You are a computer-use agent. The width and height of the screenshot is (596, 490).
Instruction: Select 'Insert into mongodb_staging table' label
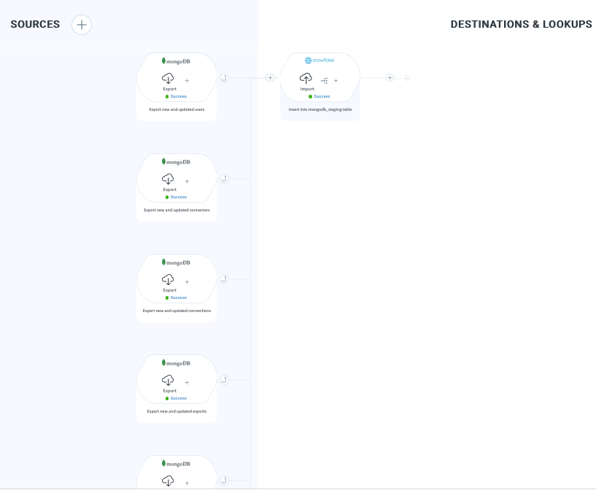click(320, 109)
